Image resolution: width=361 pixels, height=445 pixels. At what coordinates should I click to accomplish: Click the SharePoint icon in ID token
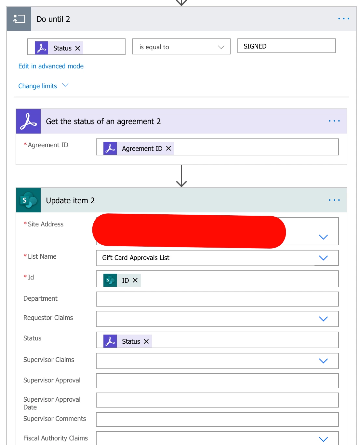point(110,280)
